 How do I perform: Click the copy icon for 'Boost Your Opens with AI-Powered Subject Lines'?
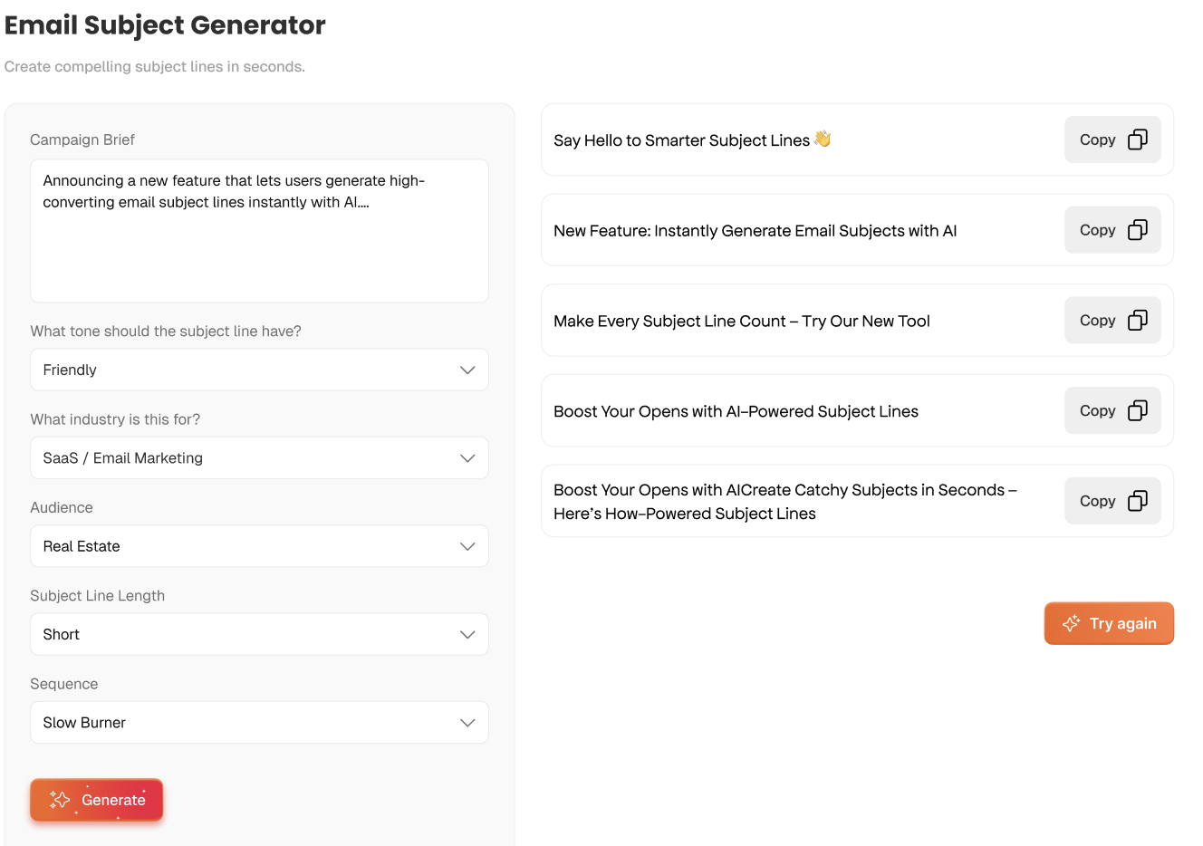click(x=1138, y=410)
